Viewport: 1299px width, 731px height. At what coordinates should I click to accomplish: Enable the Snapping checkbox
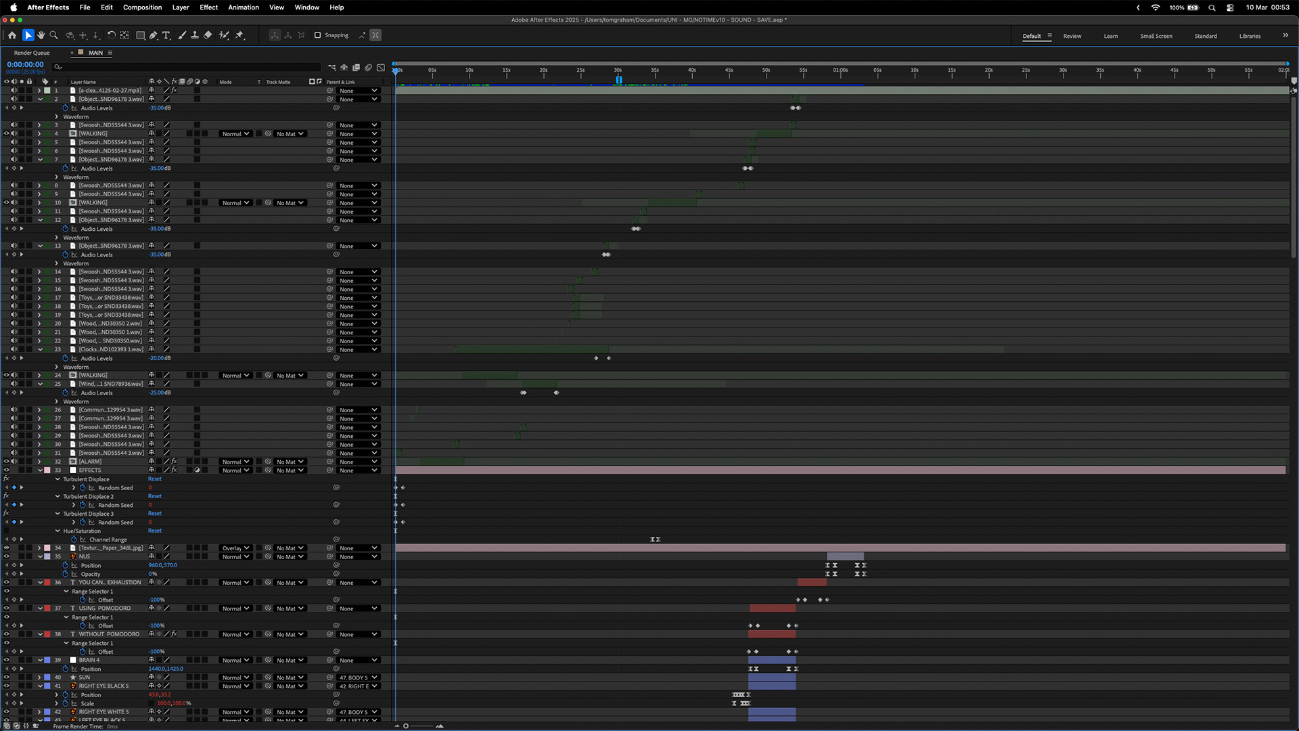(317, 35)
